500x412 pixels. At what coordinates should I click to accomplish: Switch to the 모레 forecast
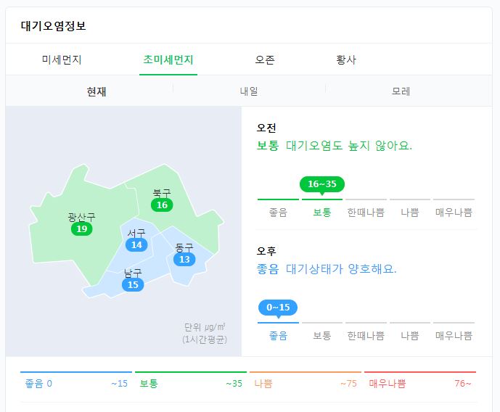pos(401,91)
